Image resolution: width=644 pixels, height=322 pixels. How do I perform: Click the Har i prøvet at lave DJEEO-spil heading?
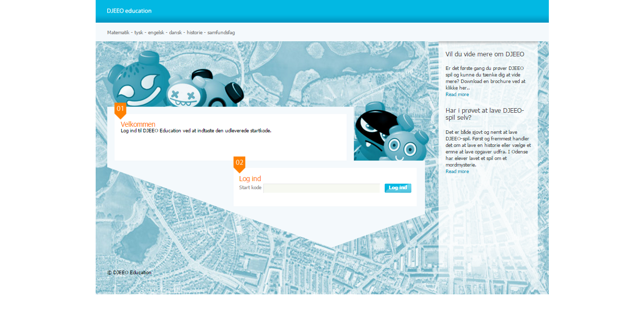click(x=485, y=114)
